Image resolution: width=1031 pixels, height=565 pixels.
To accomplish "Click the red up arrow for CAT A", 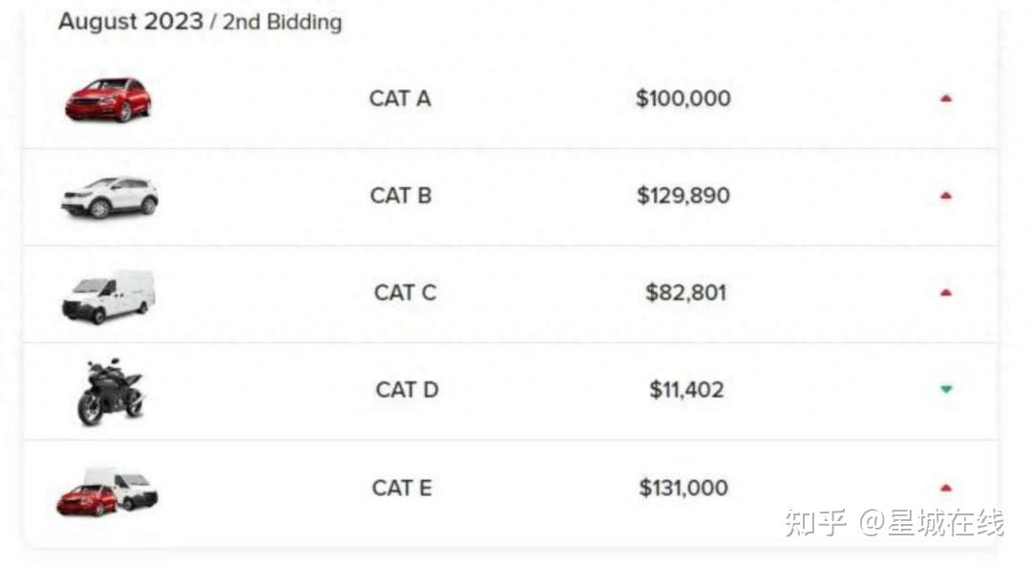I will [946, 98].
